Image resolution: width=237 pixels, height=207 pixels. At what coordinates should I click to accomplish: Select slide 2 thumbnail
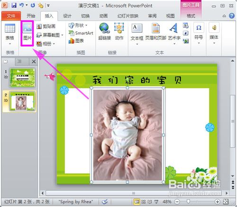pyautogui.click(x=22, y=101)
